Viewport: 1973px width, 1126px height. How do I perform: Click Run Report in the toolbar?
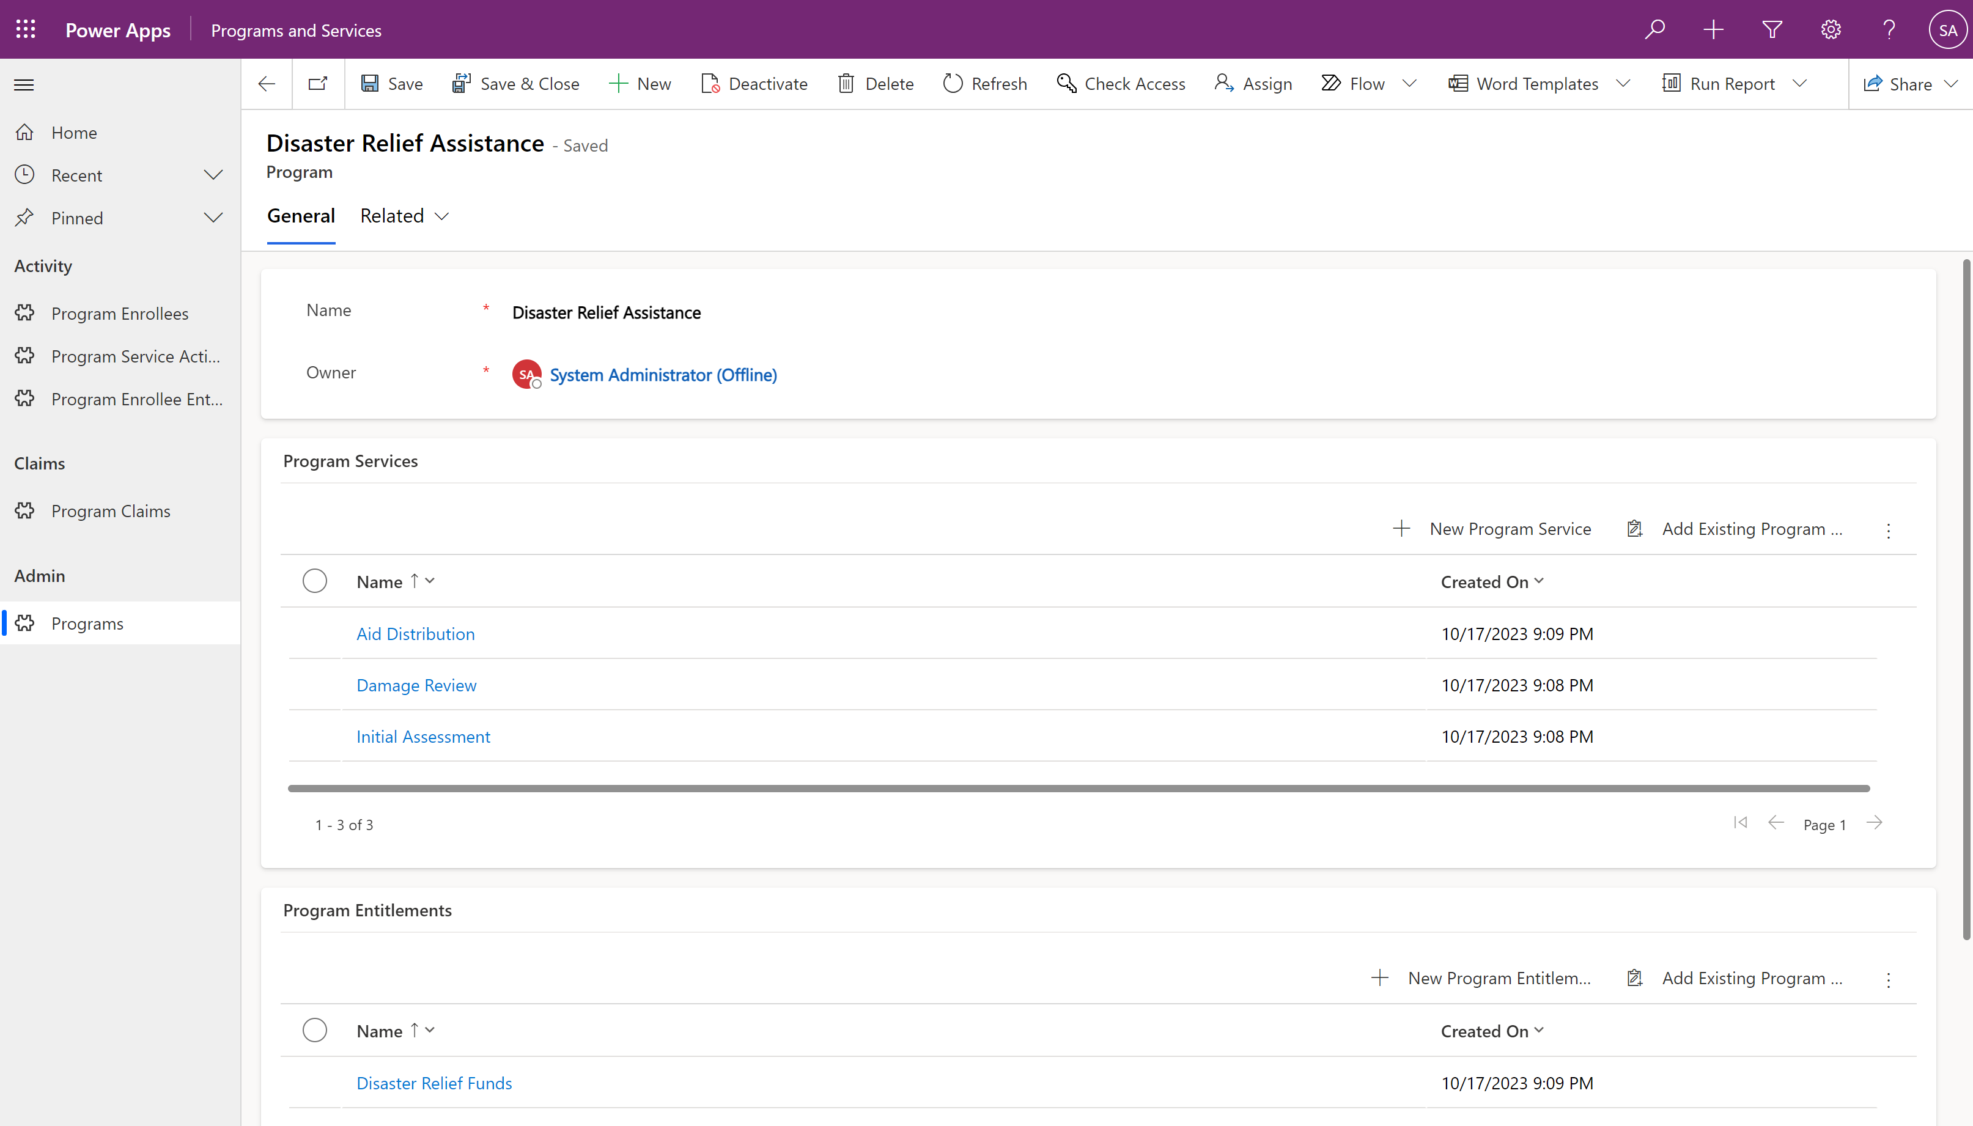tap(1718, 84)
